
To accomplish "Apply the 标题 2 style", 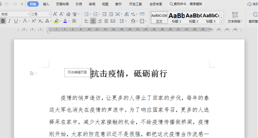I will (193, 18).
